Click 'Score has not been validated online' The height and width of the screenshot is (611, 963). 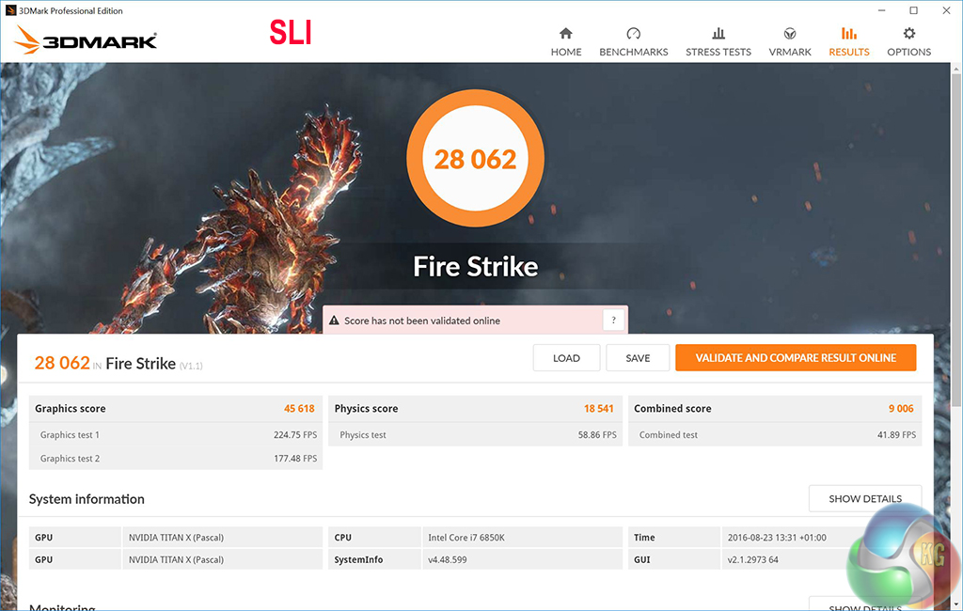[x=422, y=321]
